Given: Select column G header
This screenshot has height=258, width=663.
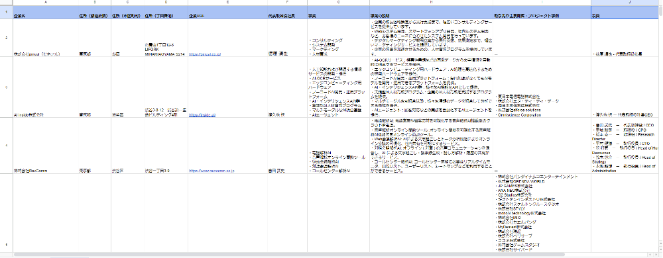Looking at the screenshot, I should pyautogui.click(x=338, y=3).
